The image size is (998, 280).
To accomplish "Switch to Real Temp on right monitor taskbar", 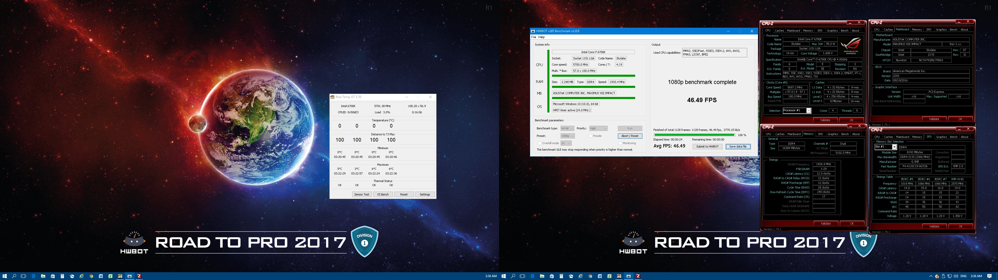I will point(619,276).
